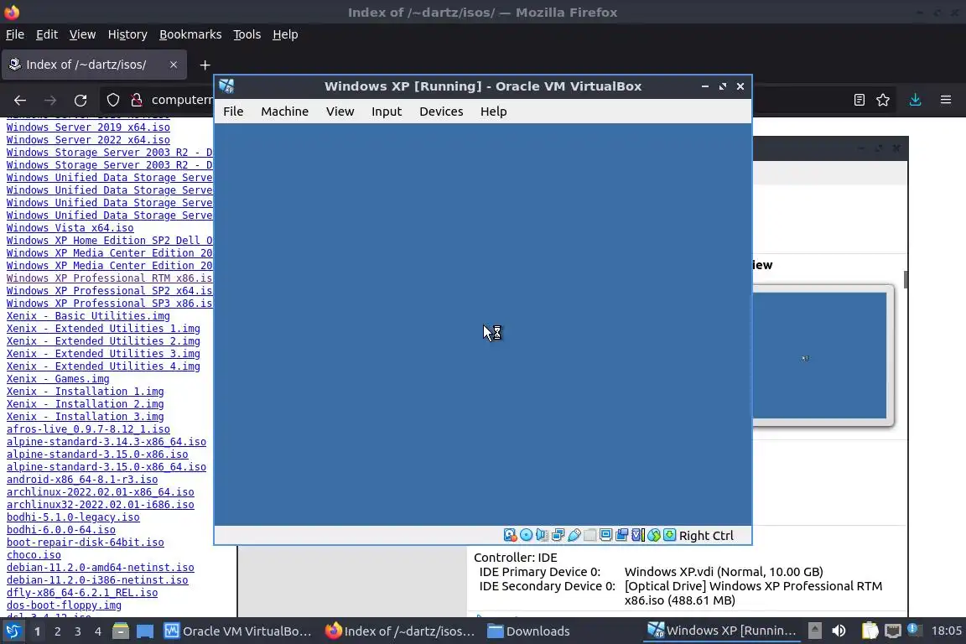This screenshot has height=644, width=966.
Task: Open android-x86_64-8.1-r3.iso link
Action: [82, 480]
